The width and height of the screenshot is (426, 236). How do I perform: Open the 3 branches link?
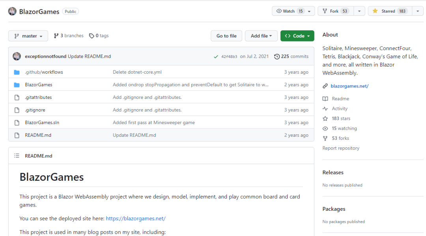69,36
